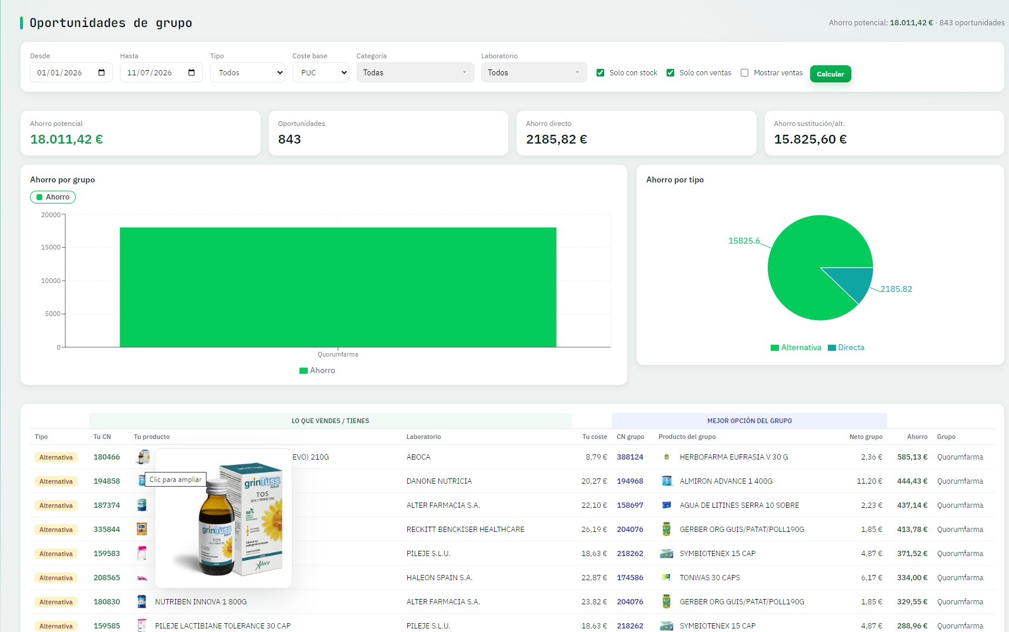Viewport: 1009px width, 632px height.
Task: Click the Ahorro directo value 2185,82 €
Action: pyautogui.click(x=557, y=139)
